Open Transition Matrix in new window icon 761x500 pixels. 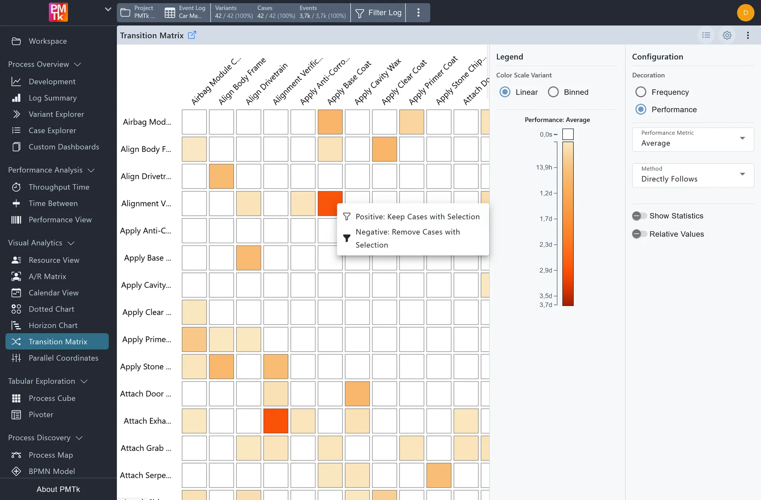192,35
